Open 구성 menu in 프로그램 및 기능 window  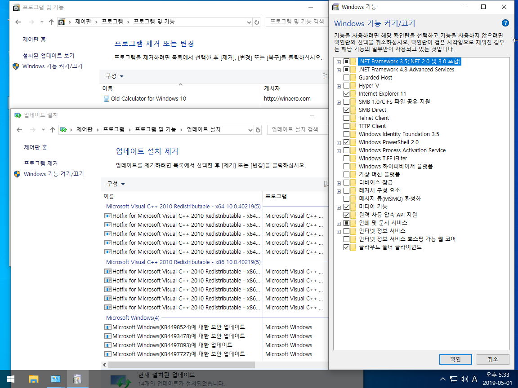click(114, 76)
